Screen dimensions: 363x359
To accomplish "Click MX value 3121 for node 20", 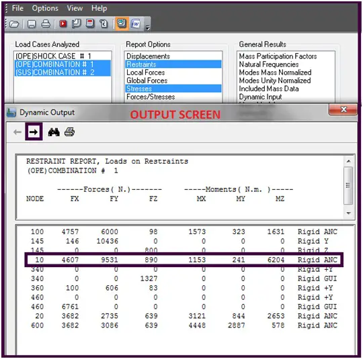I will [197, 316].
